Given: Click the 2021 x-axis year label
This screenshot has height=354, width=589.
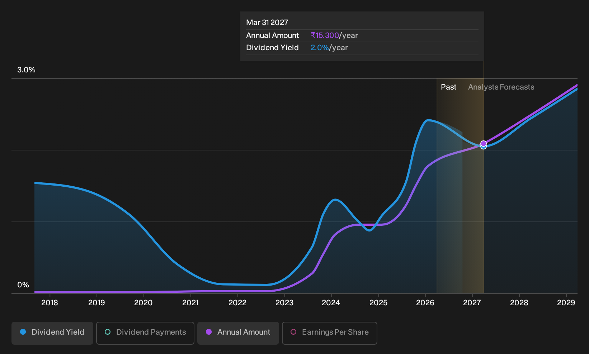Looking at the screenshot, I should (190, 303).
